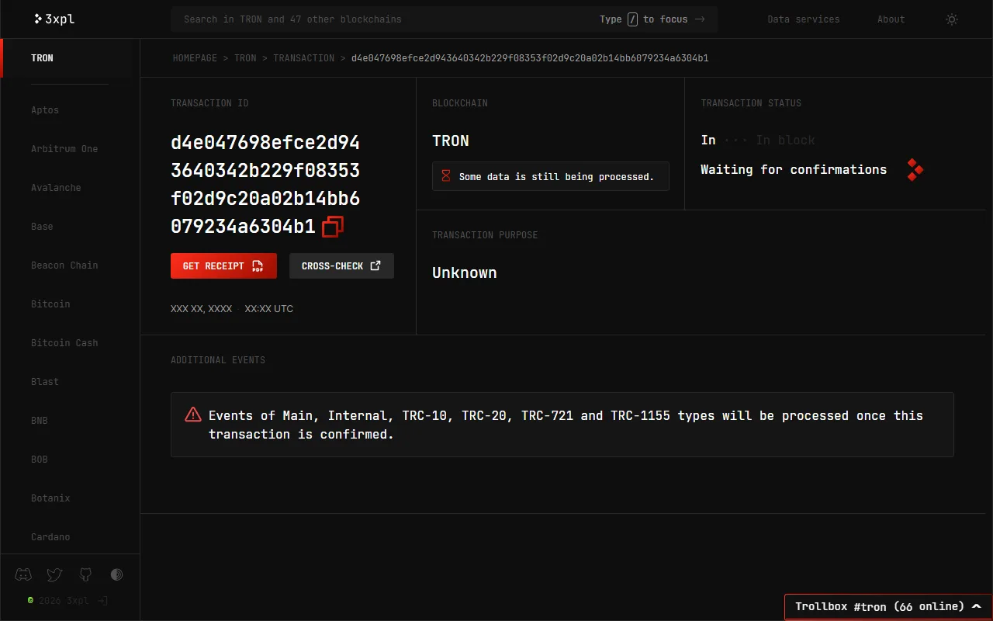Image resolution: width=993 pixels, height=621 pixels.
Task: Expand the Trollbox #tron chat panel
Action: tap(888, 607)
